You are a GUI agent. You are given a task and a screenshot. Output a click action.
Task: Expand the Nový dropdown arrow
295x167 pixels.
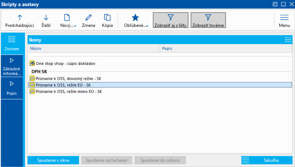pyautogui.click(x=75, y=26)
